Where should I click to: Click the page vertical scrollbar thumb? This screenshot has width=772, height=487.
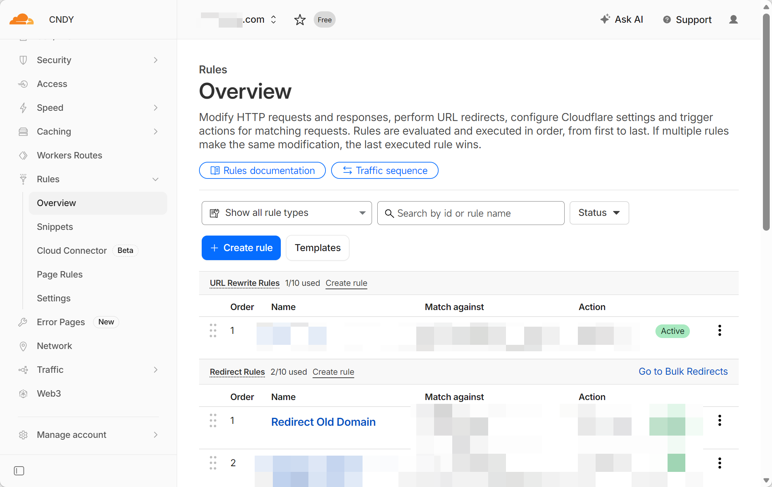point(767,122)
